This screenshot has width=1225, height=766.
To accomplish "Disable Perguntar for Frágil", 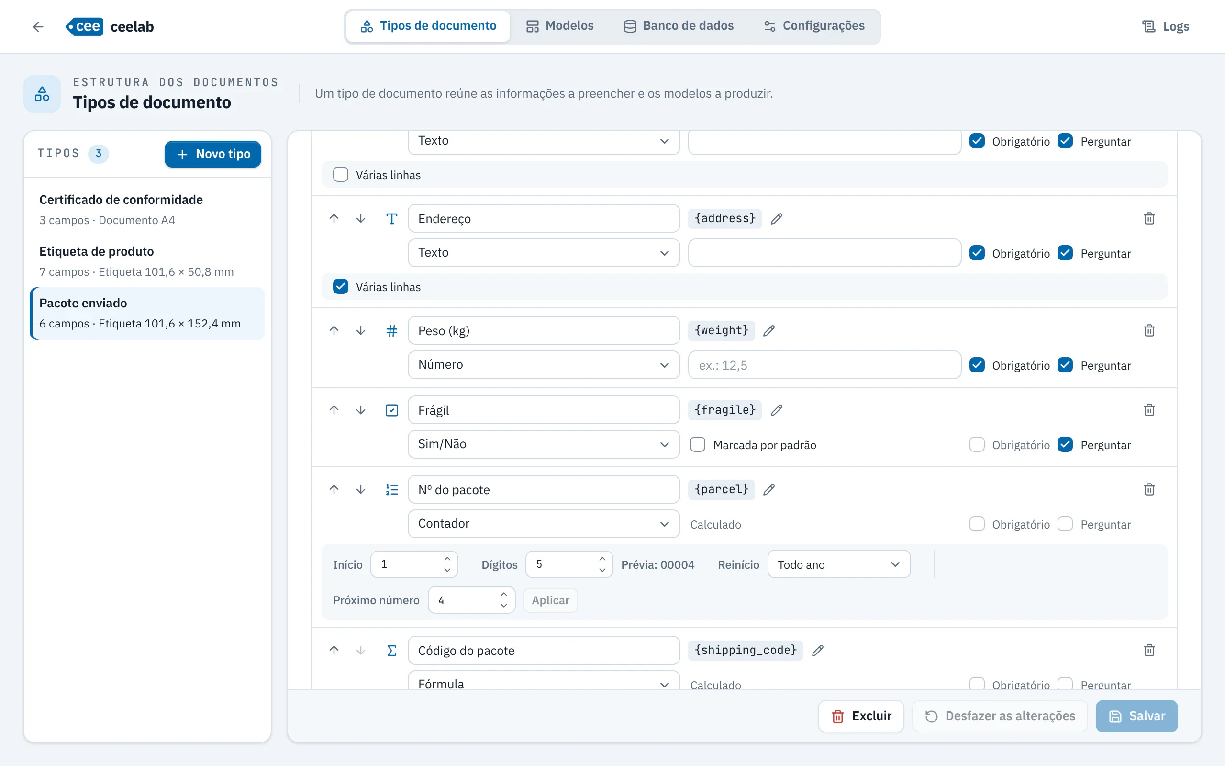I will tap(1065, 445).
